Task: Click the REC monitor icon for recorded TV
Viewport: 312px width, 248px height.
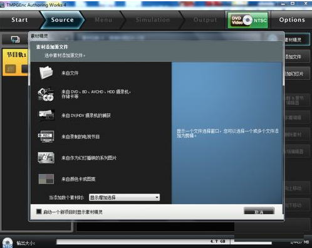Action: 46,137
